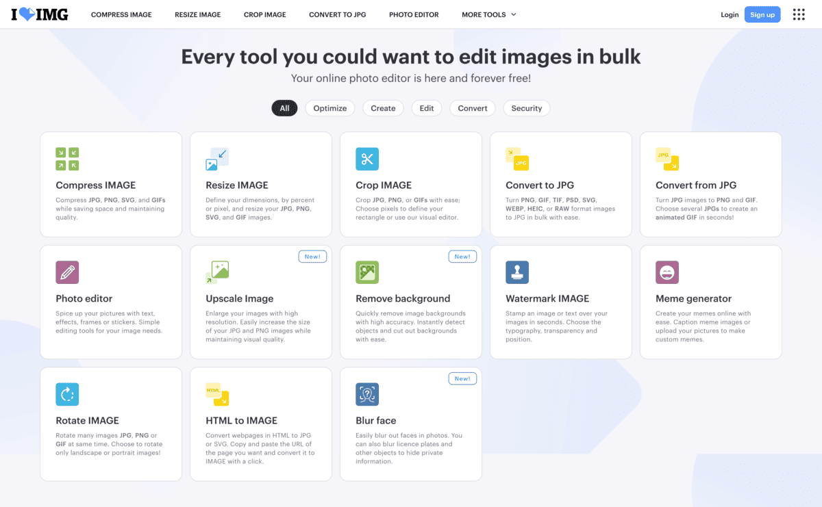Viewport: 822px width, 507px height.
Task: Open the apps grid menu icon
Action: [x=799, y=14]
